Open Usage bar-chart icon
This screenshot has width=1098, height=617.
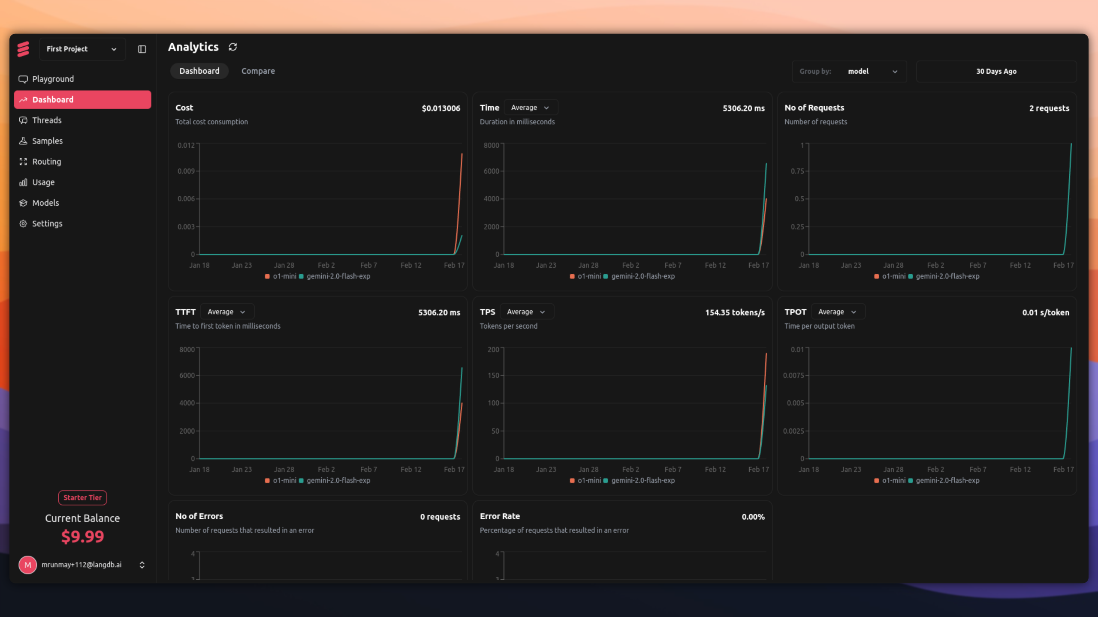click(23, 183)
